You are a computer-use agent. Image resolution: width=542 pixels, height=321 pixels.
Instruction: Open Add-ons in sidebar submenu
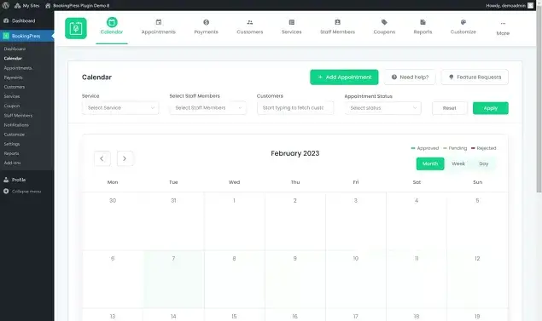12,163
